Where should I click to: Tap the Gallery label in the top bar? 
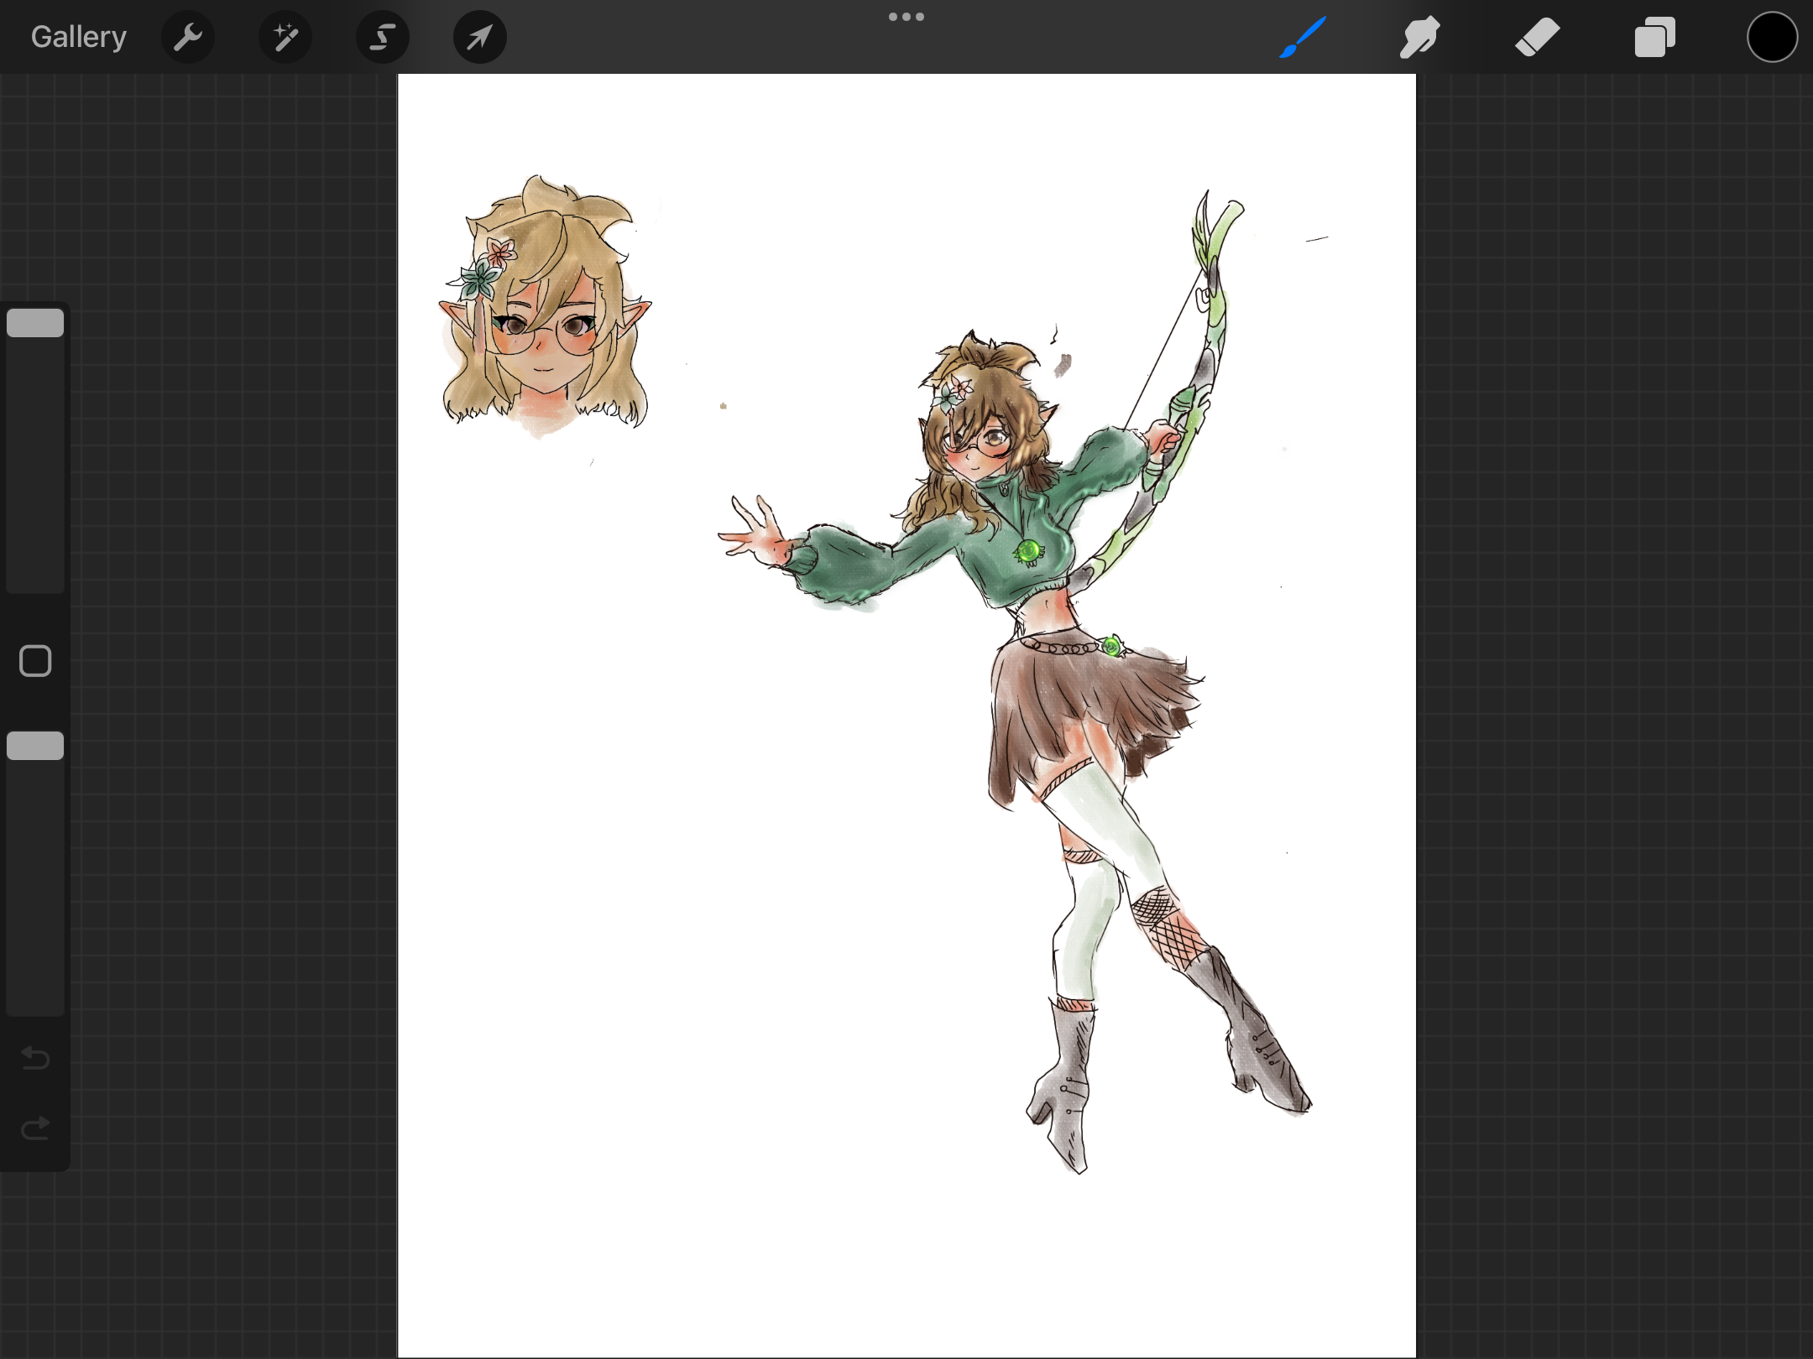[77, 36]
